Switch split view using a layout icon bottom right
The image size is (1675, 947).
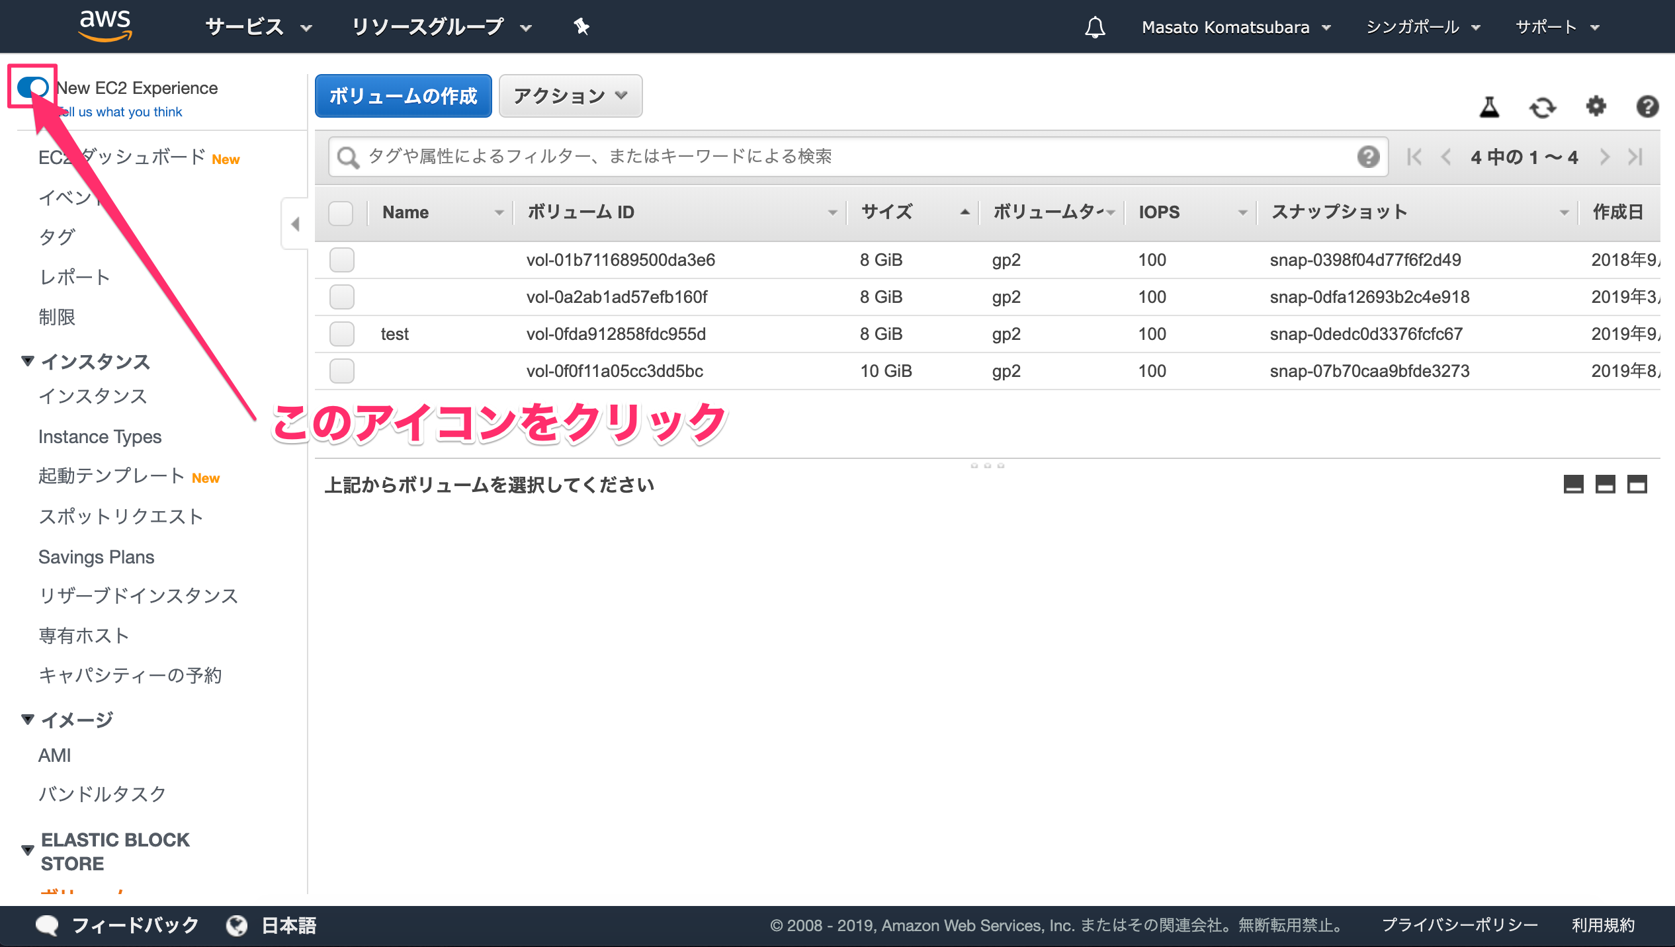pyautogui.click(x=1606, y=485)
